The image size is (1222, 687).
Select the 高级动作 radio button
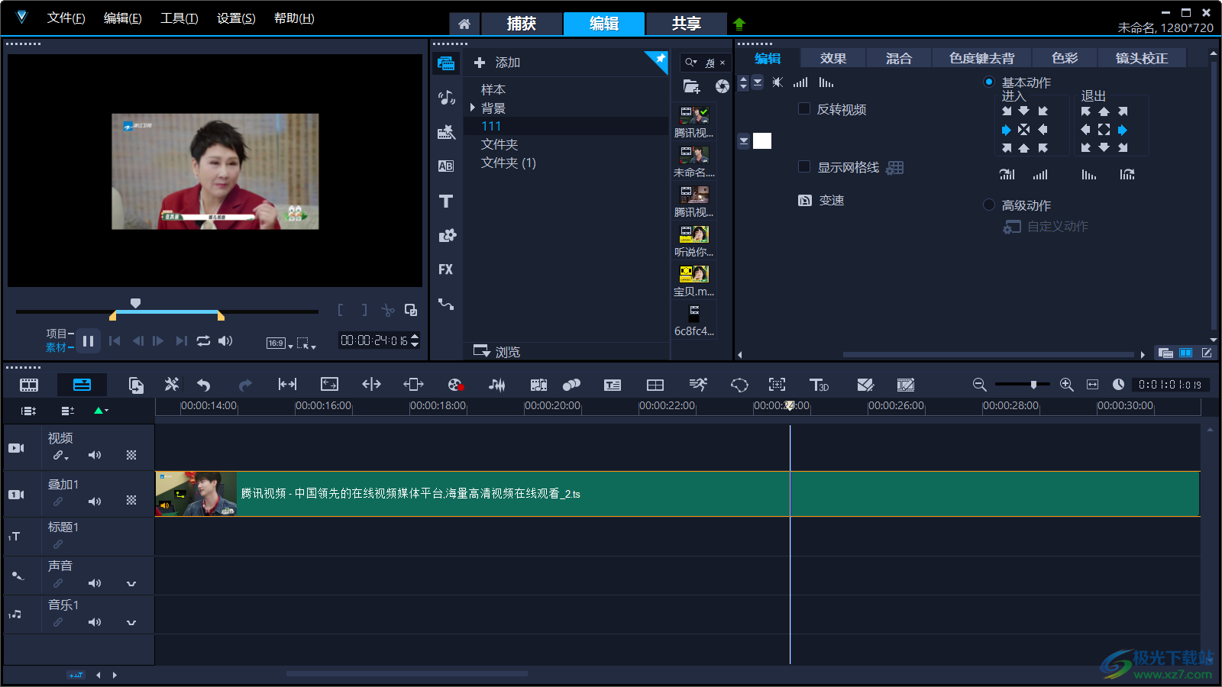coord(989,205)
